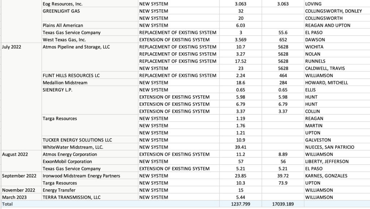Click the value 8.89 in Atmos Energy row
This screenshot has height=209, width=370.
pos(283,154)
